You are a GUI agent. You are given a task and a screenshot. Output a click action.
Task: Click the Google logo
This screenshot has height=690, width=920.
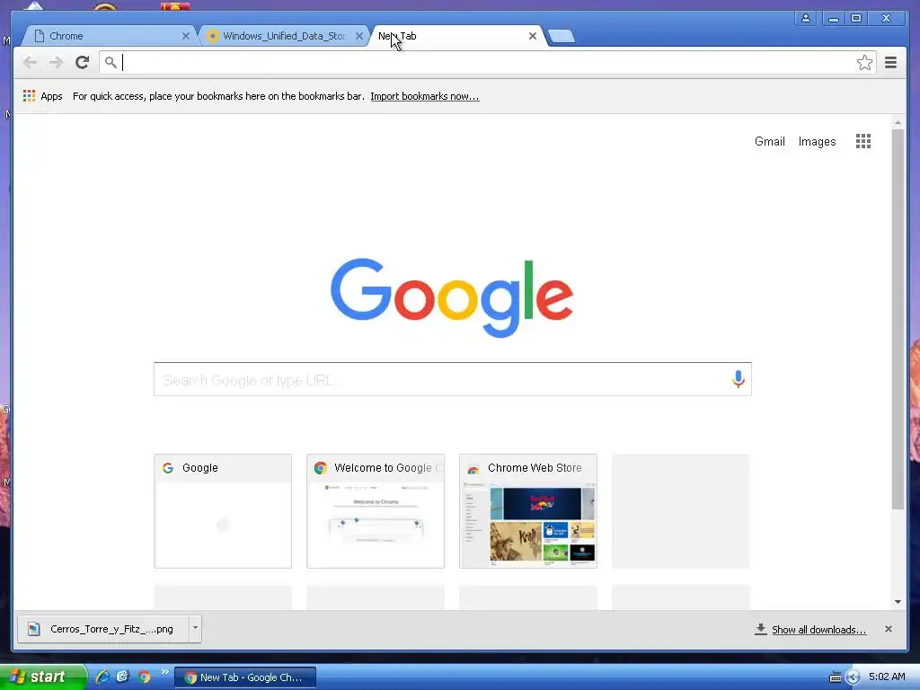(x=452, y=297)
